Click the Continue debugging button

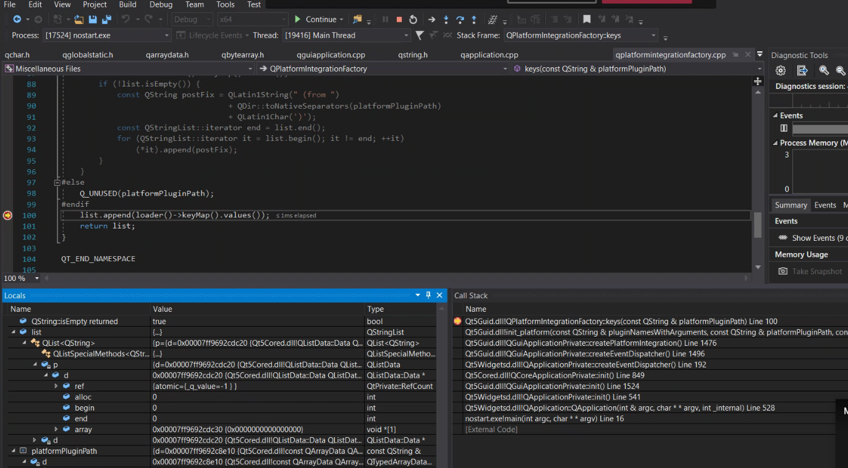click(x=315, y=20)
